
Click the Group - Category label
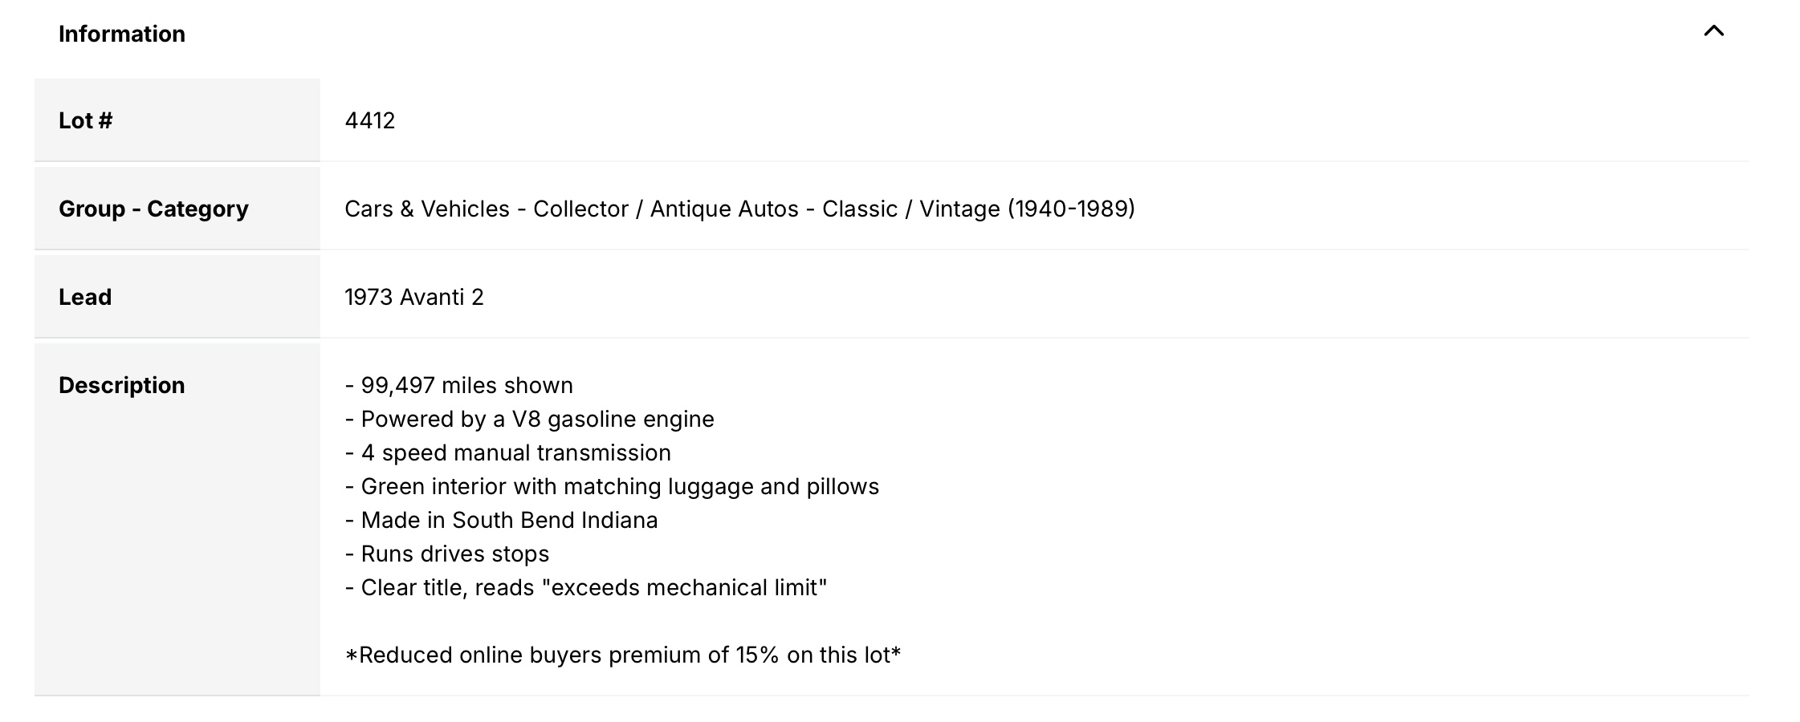(x=153, y=209)
